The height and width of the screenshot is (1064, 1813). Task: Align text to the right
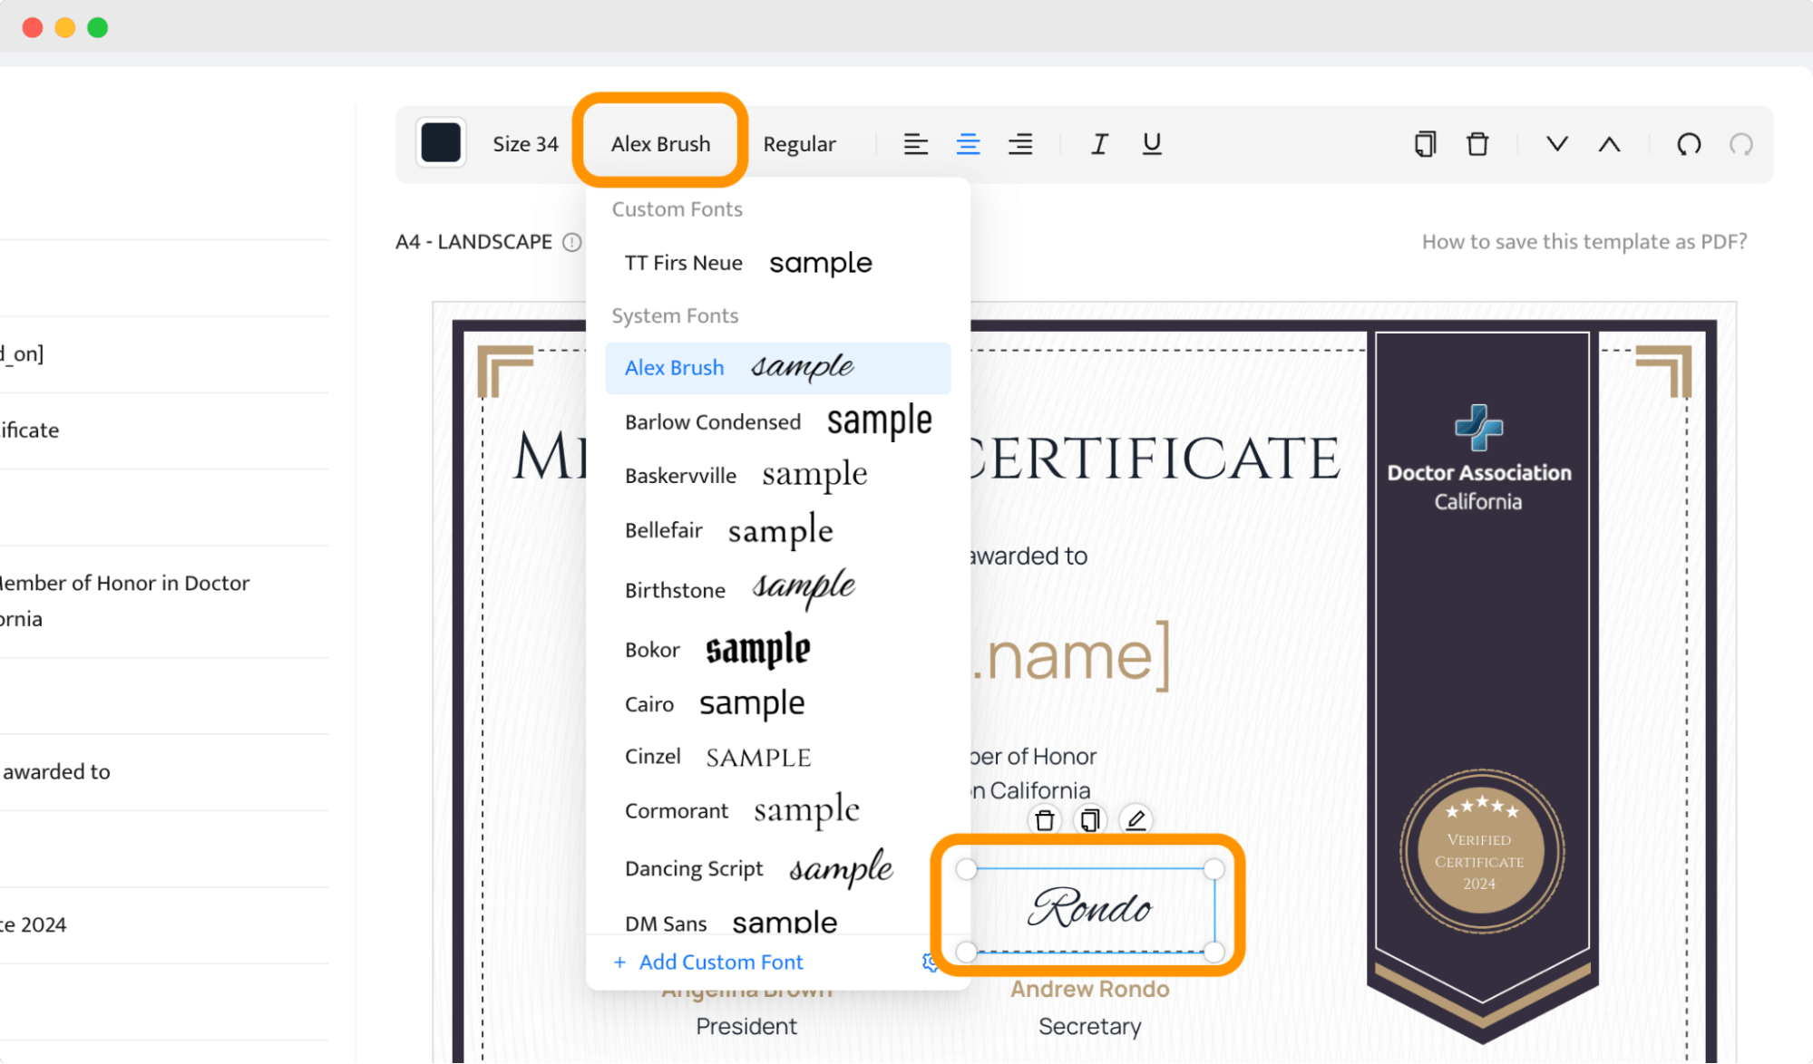tap(1020, 143)
